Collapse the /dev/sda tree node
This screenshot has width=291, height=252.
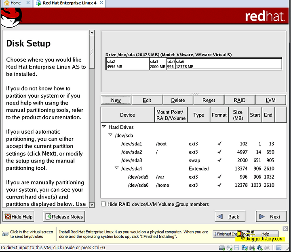point(110,135)
